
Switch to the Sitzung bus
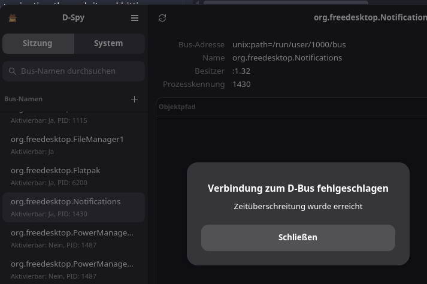[38, 44]
